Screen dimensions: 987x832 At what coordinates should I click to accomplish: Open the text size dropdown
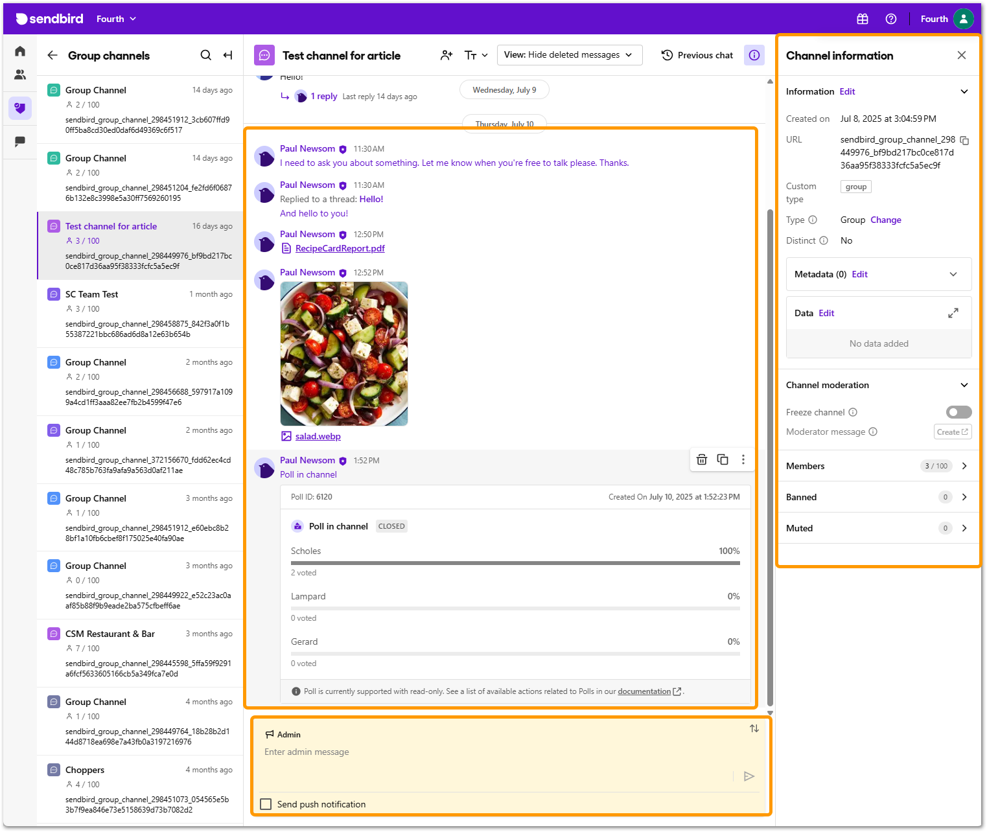[476, 55]
